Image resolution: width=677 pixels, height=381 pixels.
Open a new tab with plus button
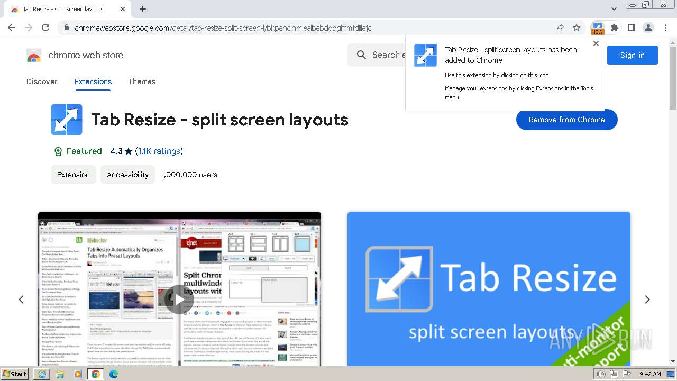pyautogui.click(x=143, y=9)
